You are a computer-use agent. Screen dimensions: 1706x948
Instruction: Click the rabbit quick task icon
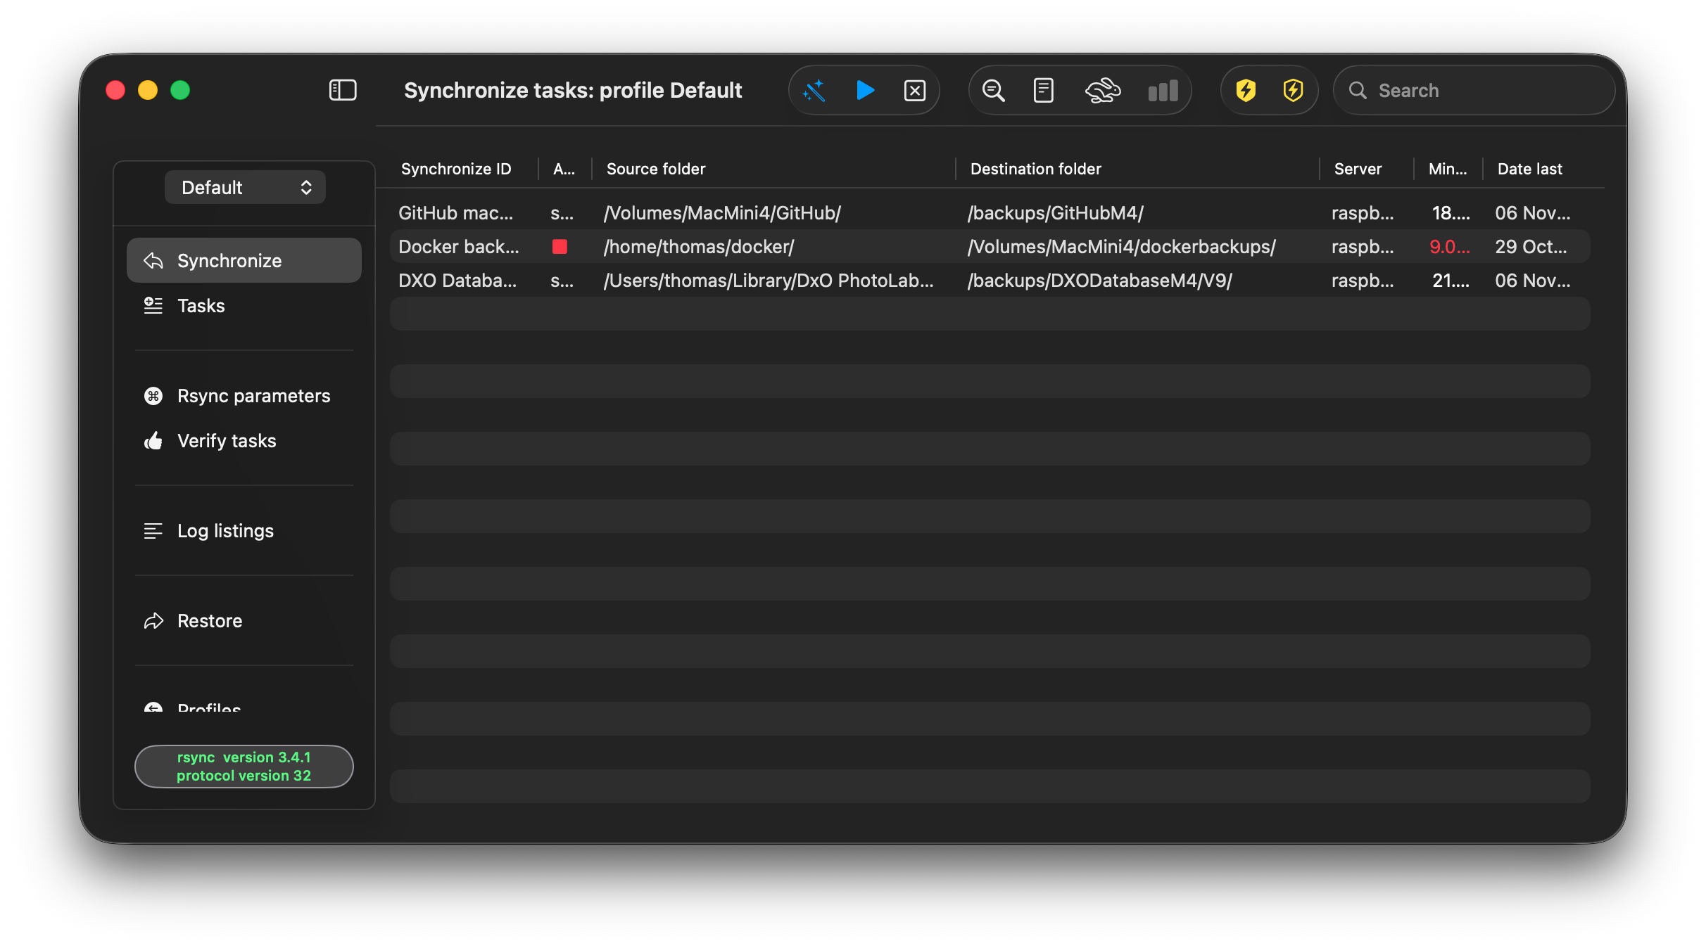1102,91
